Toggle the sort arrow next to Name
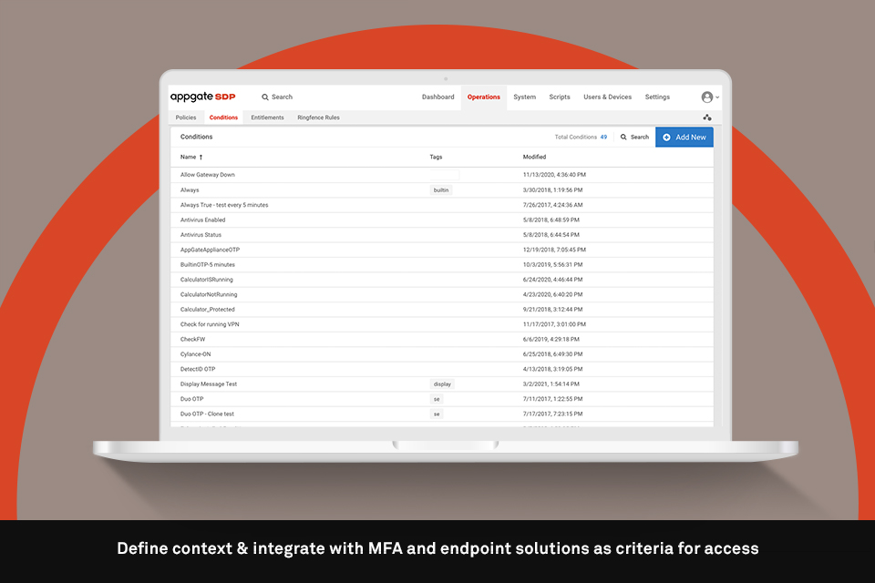This screenshot has height=583, width=875. coord(201,157)
